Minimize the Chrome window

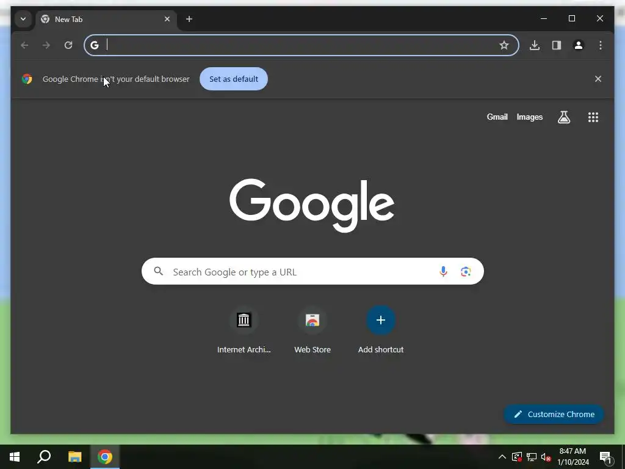coord(544,18)
